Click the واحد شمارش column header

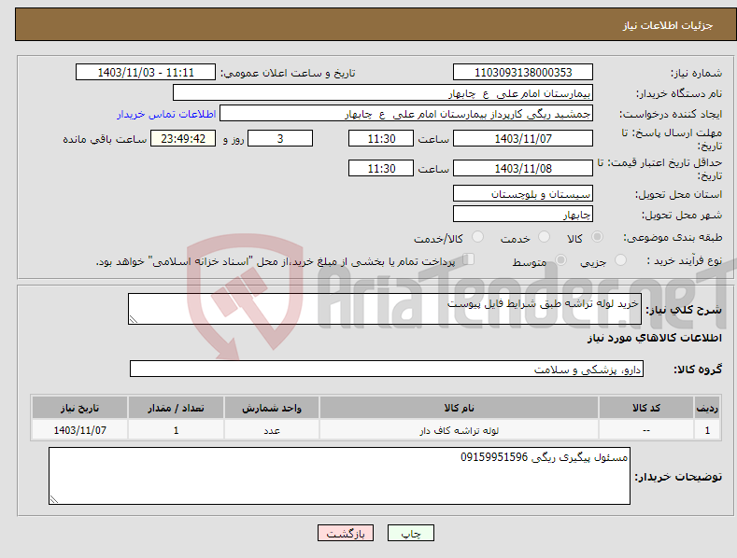272,408
